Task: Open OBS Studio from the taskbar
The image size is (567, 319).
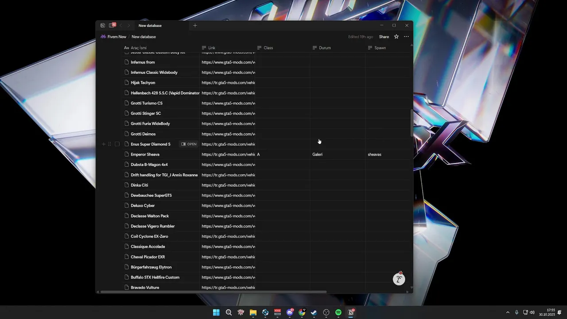Action: 326,312
